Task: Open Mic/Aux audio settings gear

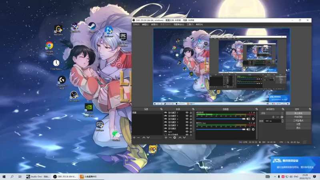Action: (253, 129)
